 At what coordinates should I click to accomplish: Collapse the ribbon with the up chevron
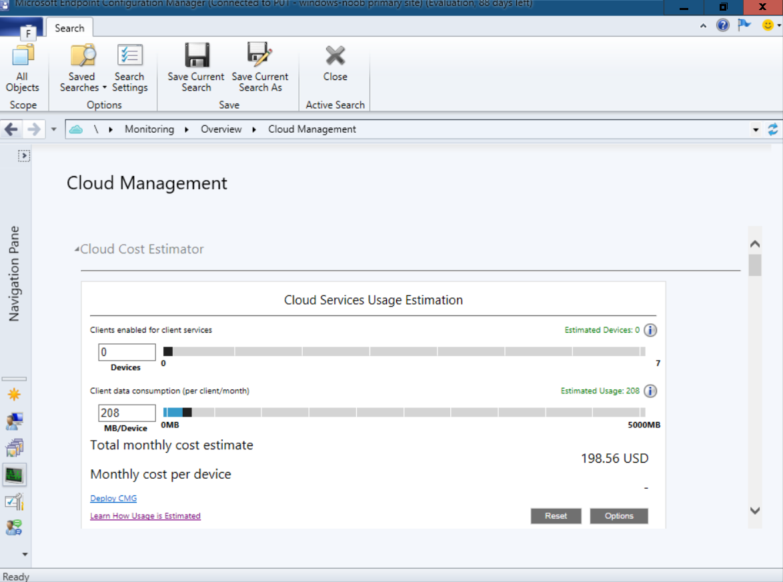(x=703, y=25)
